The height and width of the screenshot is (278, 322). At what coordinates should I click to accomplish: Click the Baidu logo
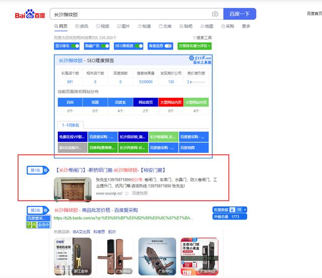30,14
